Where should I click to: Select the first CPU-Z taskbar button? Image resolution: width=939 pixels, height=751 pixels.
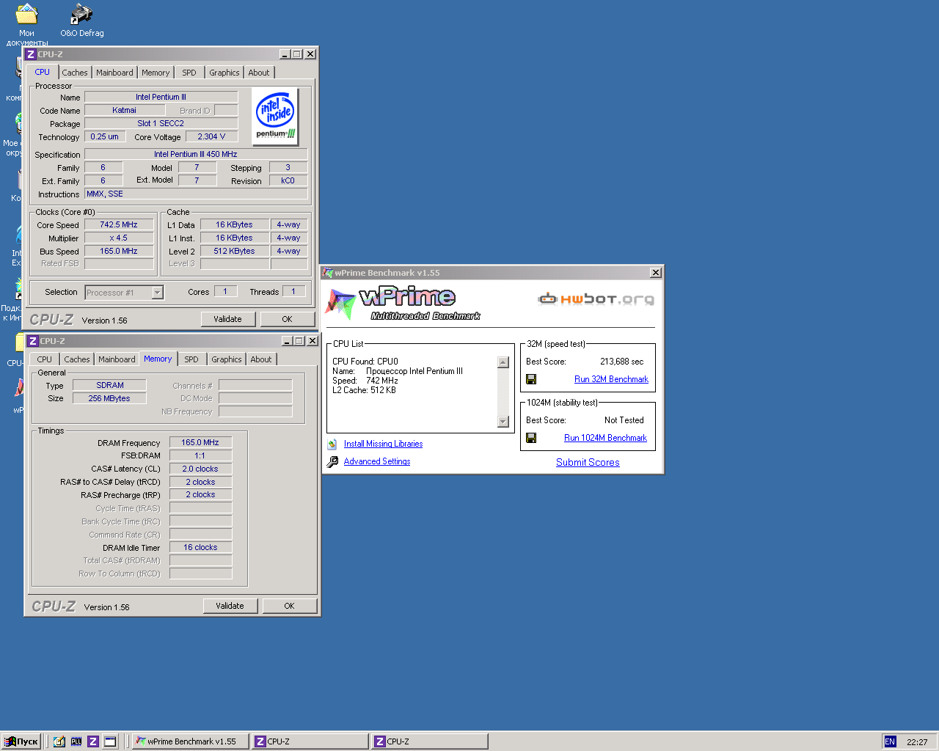click(x=310, y=741)
